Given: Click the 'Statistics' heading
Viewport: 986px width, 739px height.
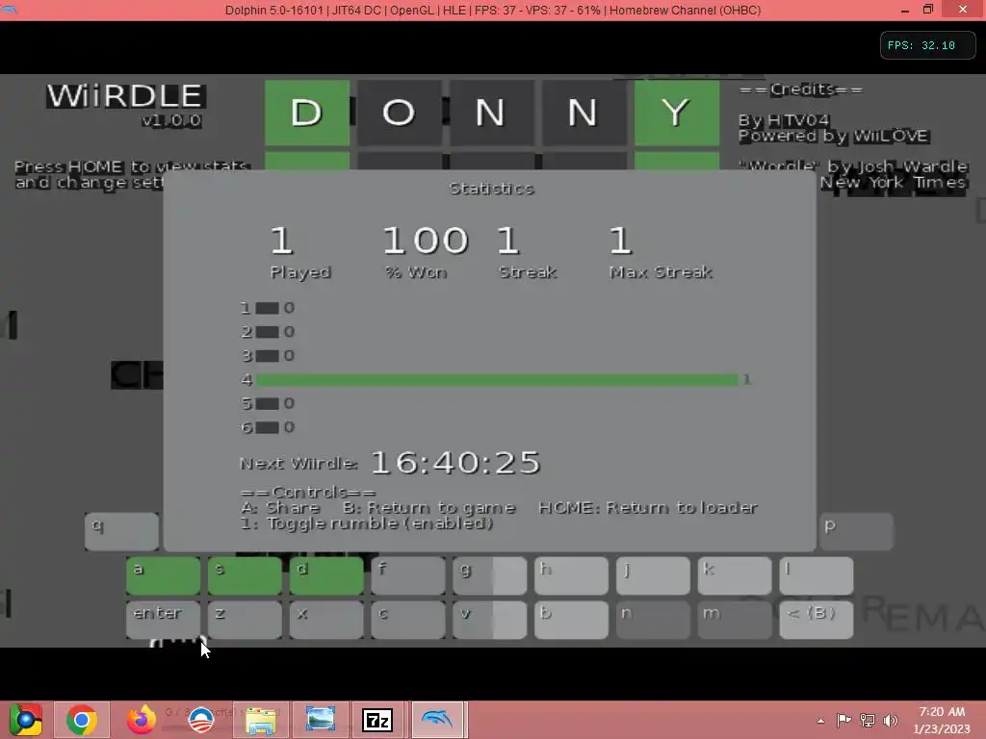Looking at the screenshot, I should 491,189.
